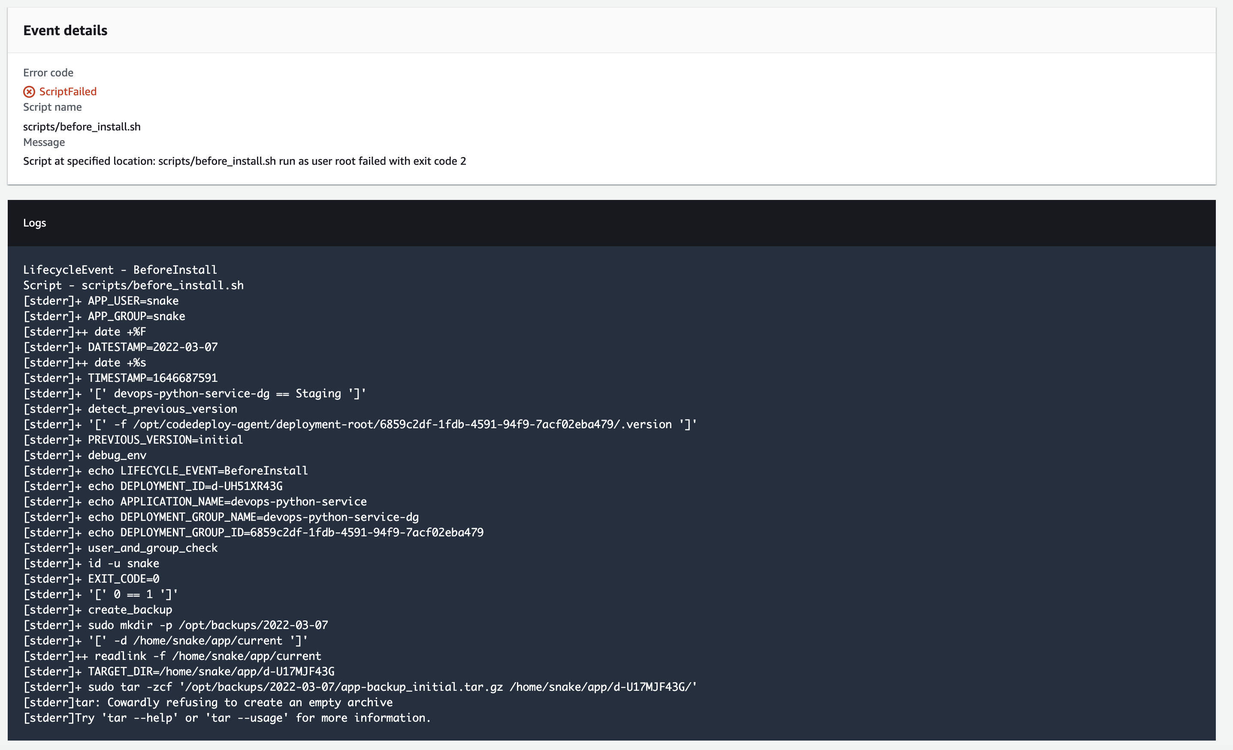1233x750 pixels.
Task: Click the LifecycleEvent - BeforeInstall log line
Action: click(x=120, y=270)
